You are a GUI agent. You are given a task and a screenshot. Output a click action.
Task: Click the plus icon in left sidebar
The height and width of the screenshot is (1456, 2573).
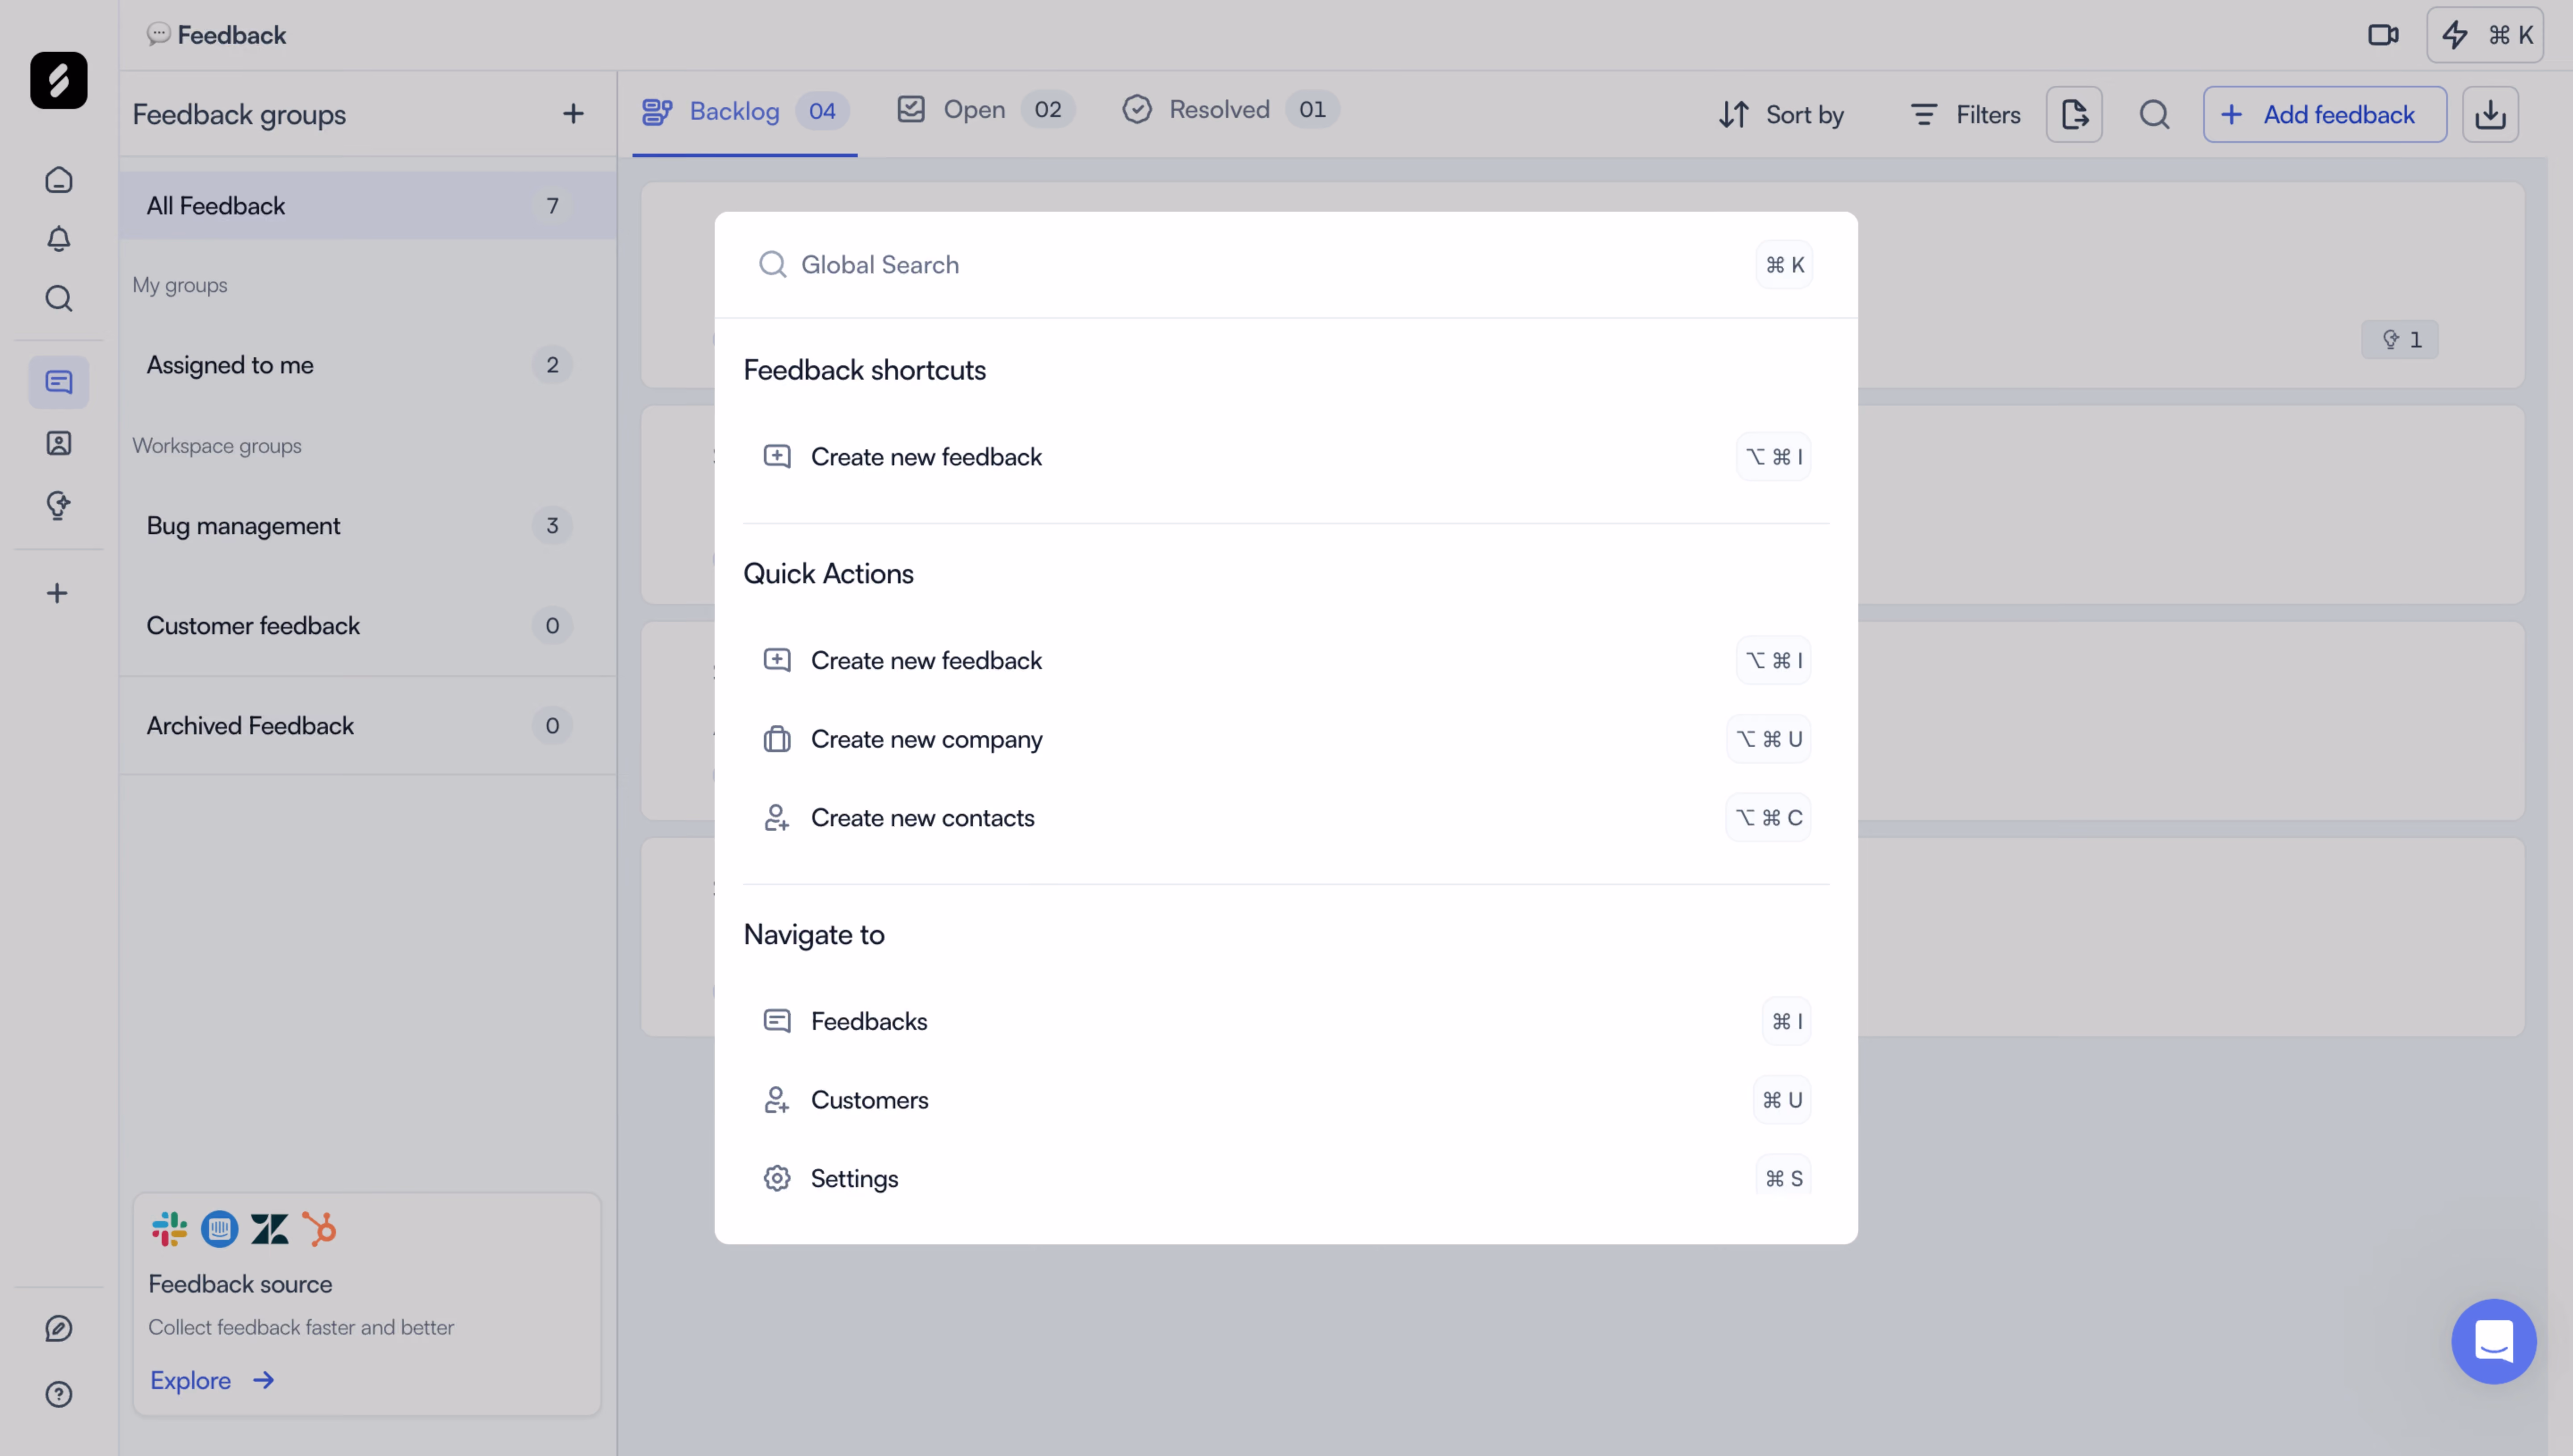(x=57, y=594)
